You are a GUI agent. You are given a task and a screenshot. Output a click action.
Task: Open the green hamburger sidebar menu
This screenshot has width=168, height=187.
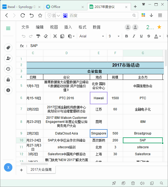[x=8, y=28]
